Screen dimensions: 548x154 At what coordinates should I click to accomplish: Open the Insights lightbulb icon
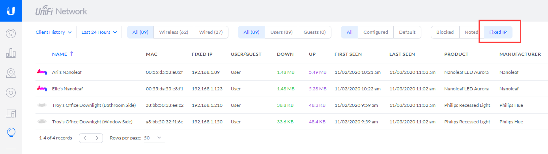[11, 133]
